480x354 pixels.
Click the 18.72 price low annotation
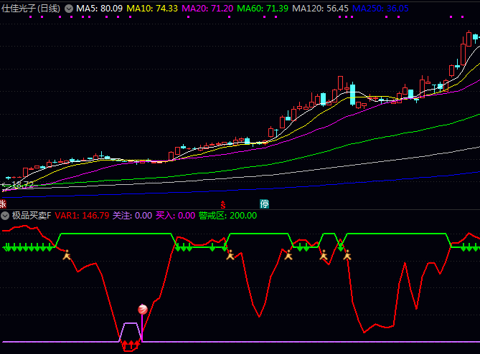18,185
